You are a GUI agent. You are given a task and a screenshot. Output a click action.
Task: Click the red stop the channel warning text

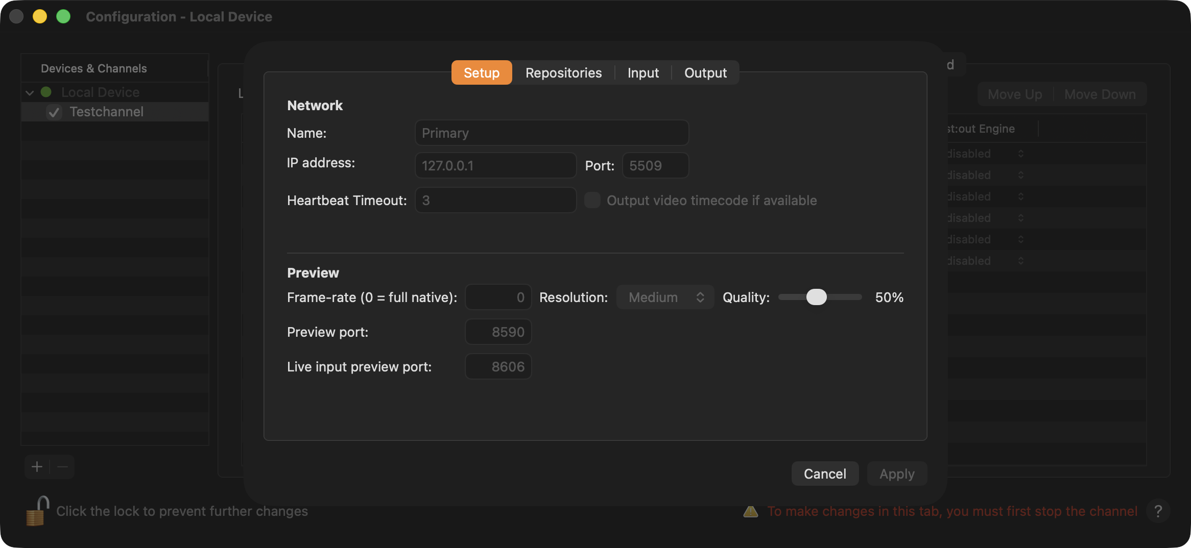click(952, 511)
